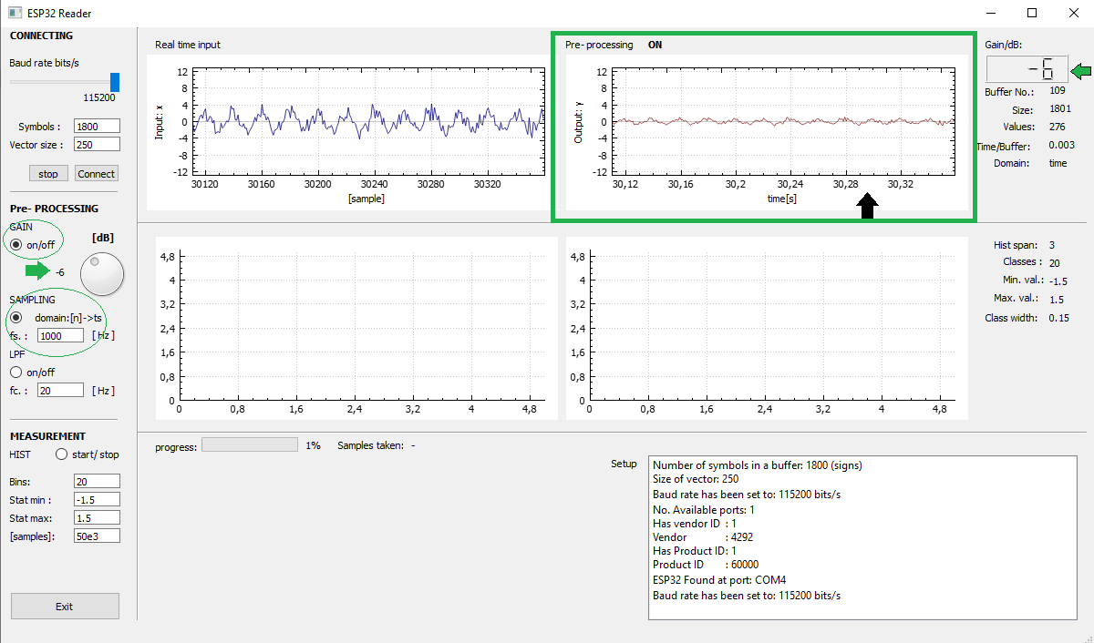
Task: Click the Gain/dB LCD display
Action: click(1026, 69)
